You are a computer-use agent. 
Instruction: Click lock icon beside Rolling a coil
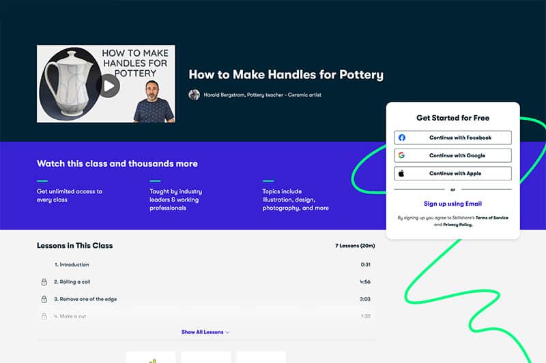coord(44,282)
